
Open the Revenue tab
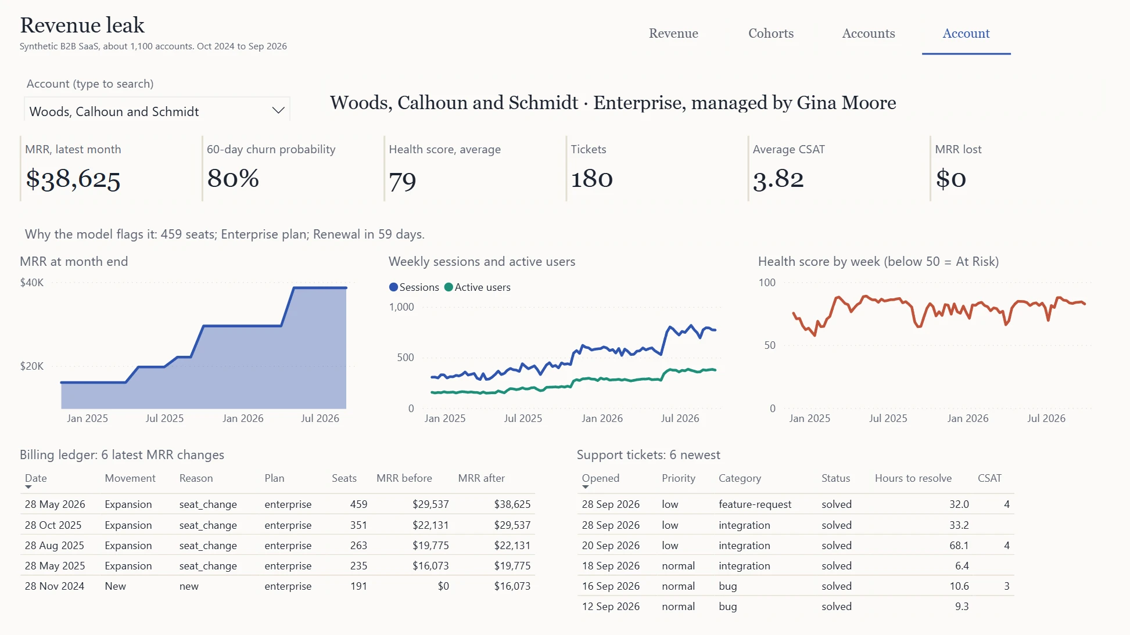click(x=673, y=34)
